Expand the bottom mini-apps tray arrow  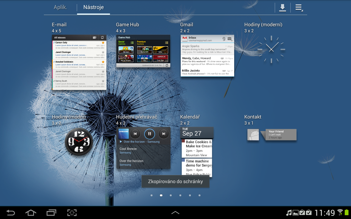pyautogui.click(x=175, y=212)
